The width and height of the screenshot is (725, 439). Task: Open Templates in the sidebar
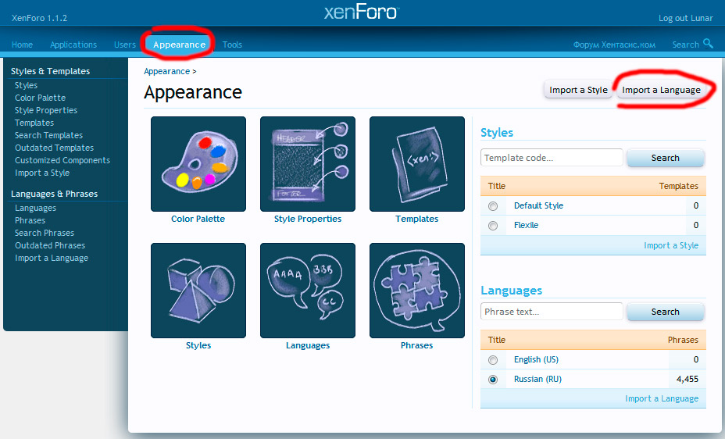(x=34, y=123)
